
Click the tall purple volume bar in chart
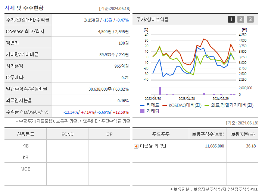pos(160,91)
